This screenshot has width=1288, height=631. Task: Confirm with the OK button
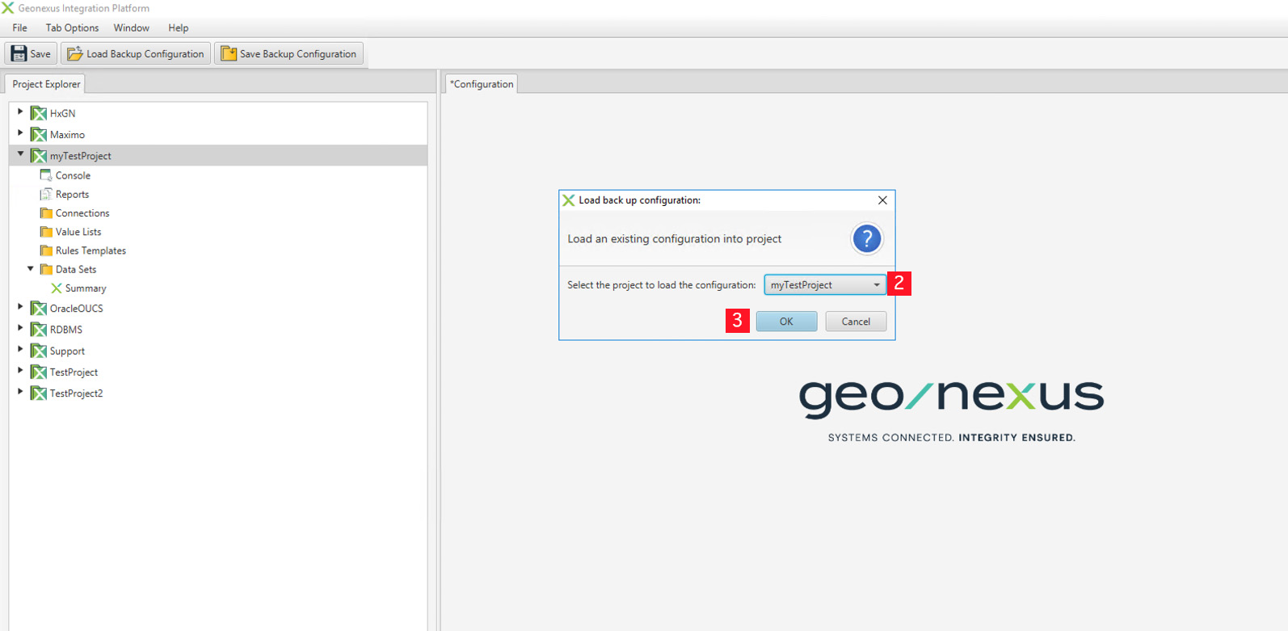point(786,322)
